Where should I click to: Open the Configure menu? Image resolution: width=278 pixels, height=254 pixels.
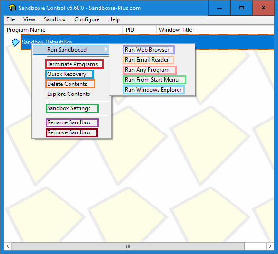tap(87, 19)
